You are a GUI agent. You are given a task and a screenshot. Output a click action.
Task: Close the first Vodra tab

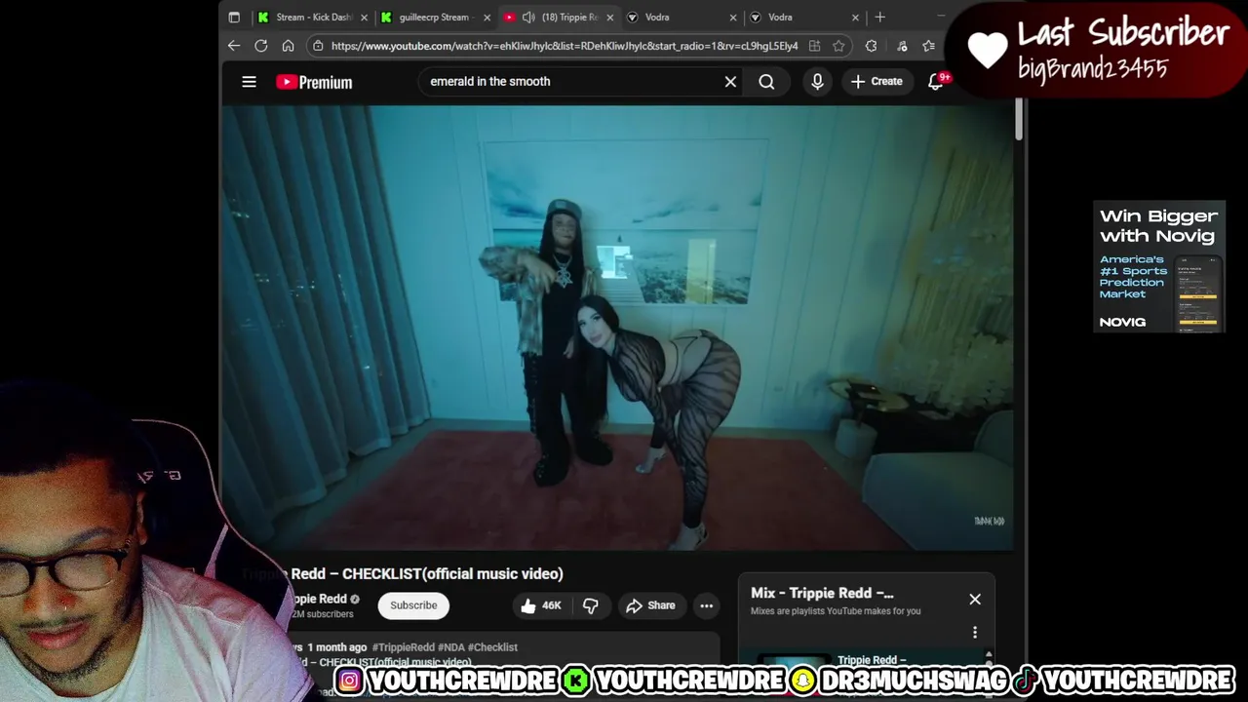pos(733,18)
